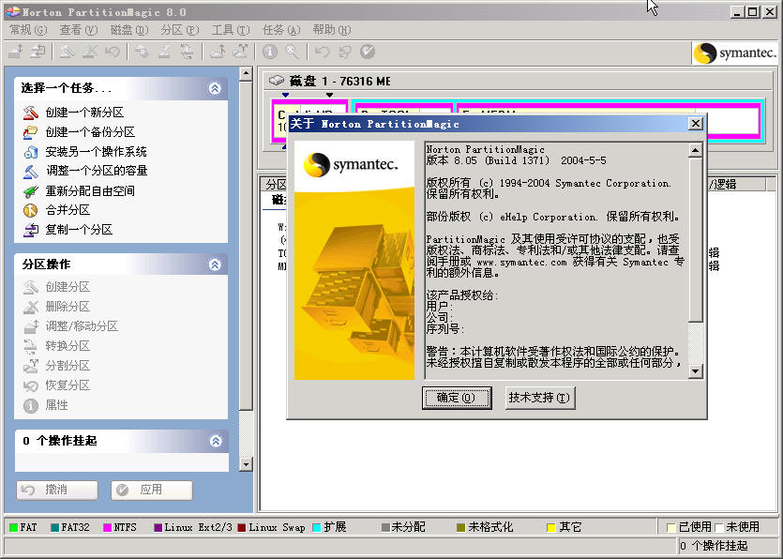The height and width of the screenshot is (559, 783).
Task: Click 确定(O) in the About dialog
Action: click(x=457, y=398)
